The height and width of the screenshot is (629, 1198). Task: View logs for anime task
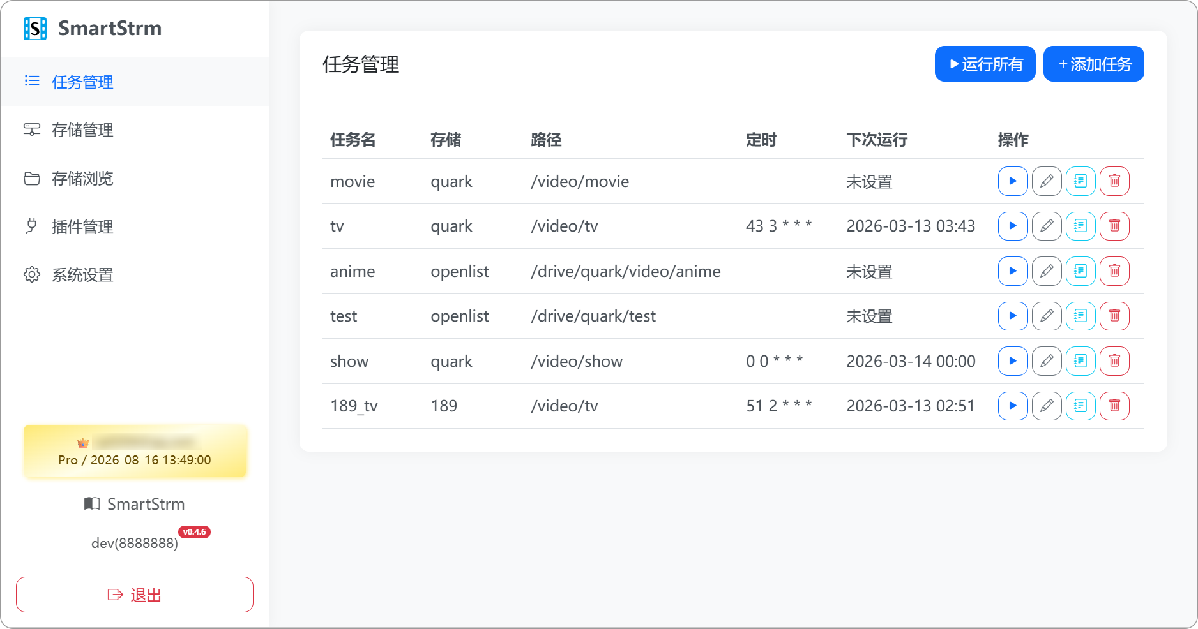(1080, 271)
